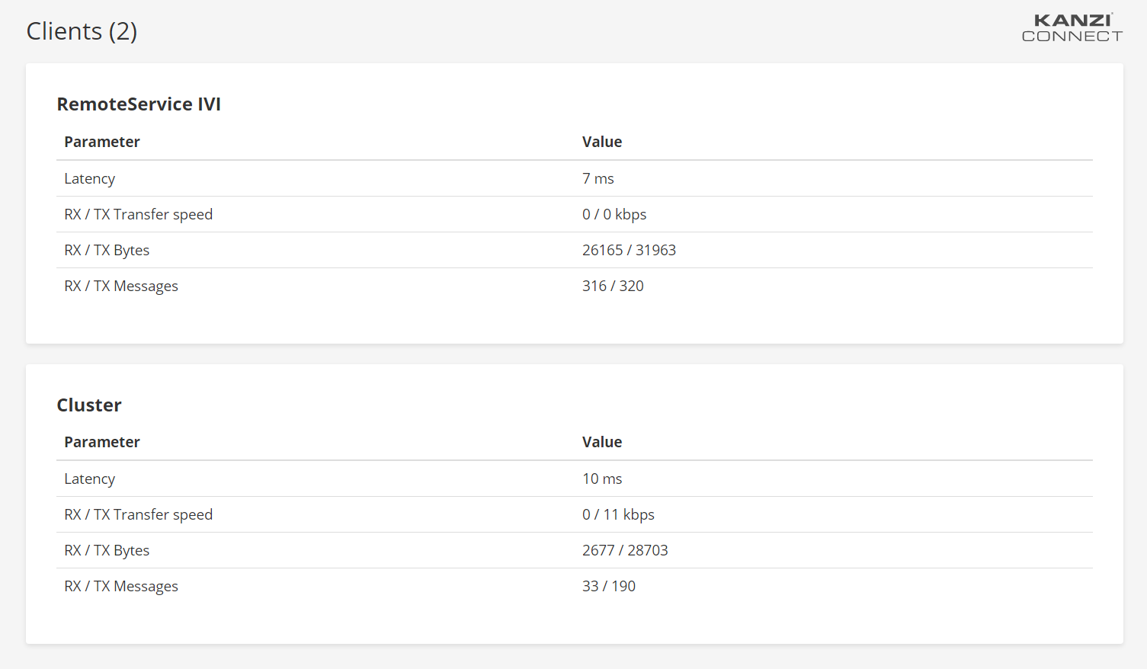
Task: Select RX / TX Bytes row under RemoteService IVI
Action: click(x=107, y=250)
